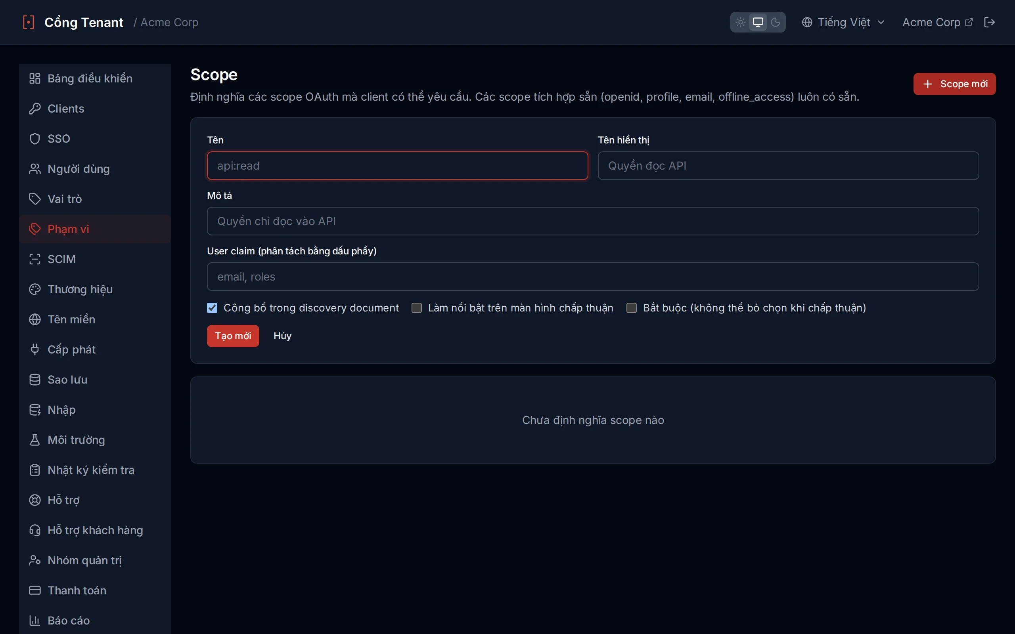The height and width of the screenshot is (634, 1015).
Task: Click the Thương hiệu palette icon
Action: coord(35,289)
